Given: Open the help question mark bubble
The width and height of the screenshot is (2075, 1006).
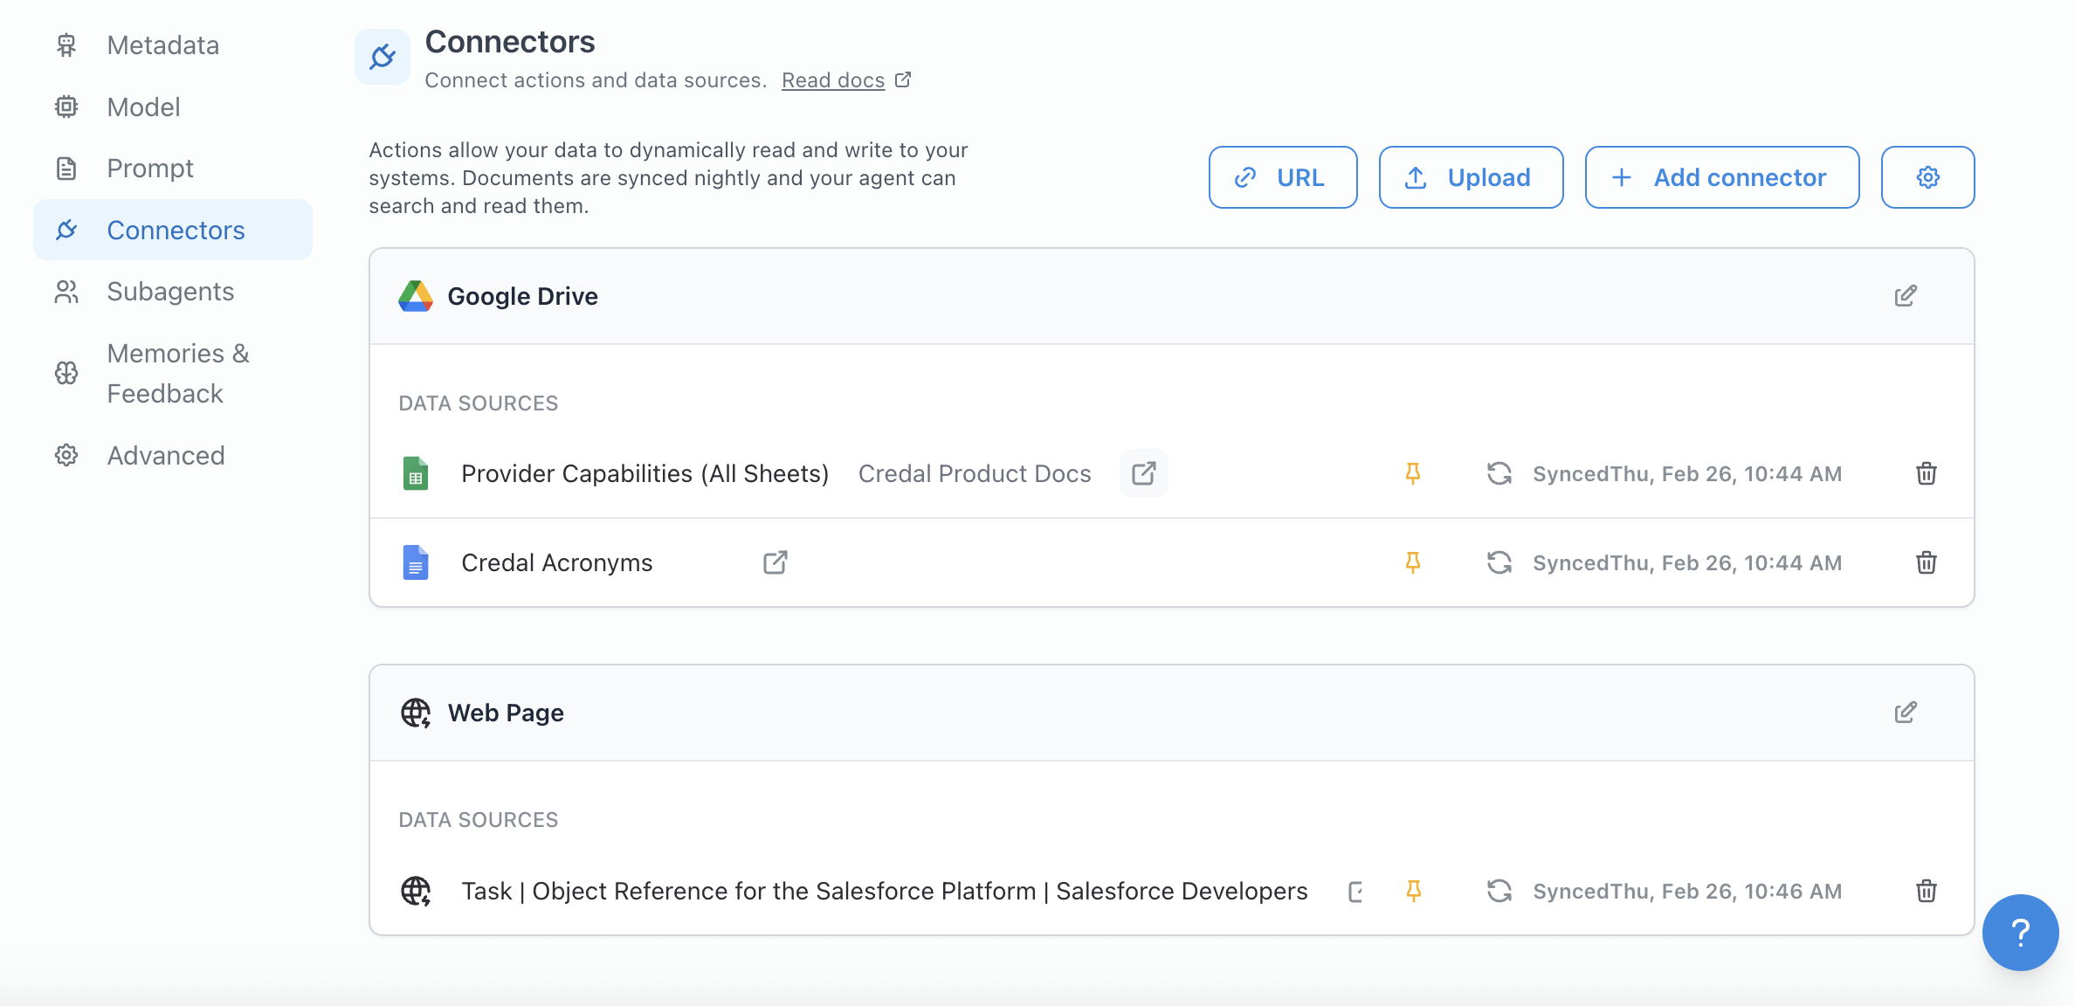Looking at the screenshot, I should click(x=2019, y=932).
